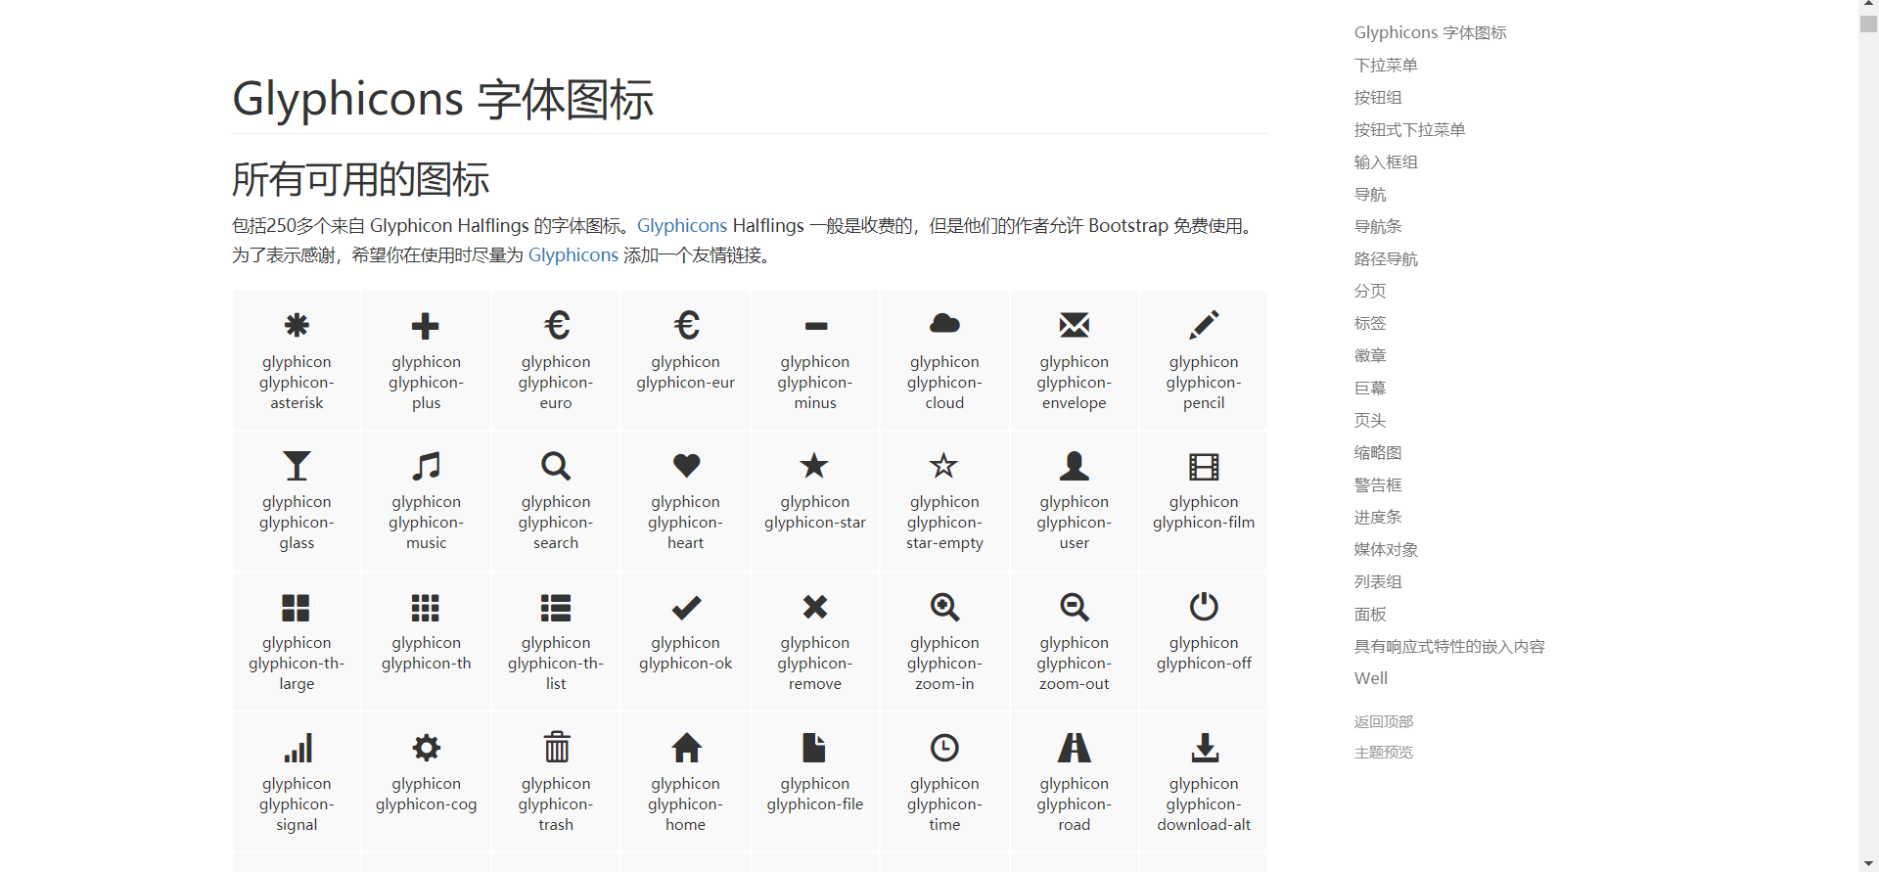
Task: Go to 徽章 section in sidebar
Action: click(1370, 355)
